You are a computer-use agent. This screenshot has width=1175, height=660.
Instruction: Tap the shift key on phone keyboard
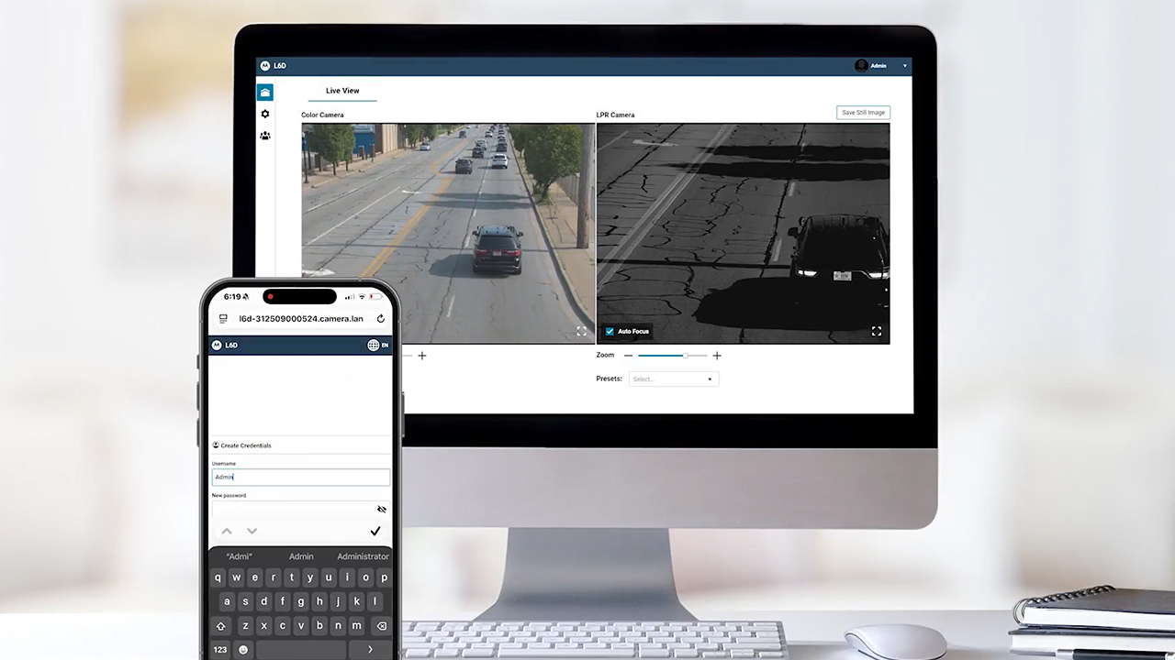click(220, 626)
